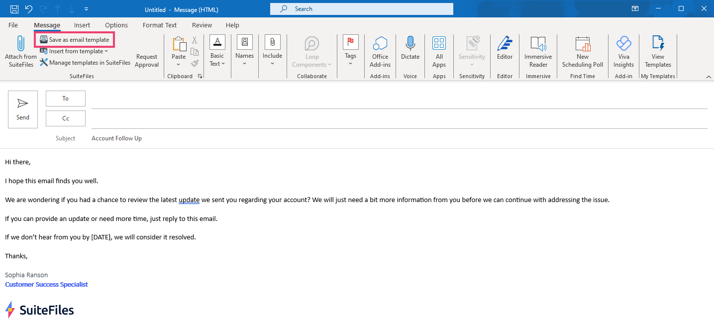
Task: Open View Templates panel
Action: pos(658,50)
